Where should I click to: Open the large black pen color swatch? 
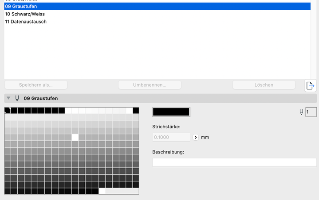coord(171,112)
